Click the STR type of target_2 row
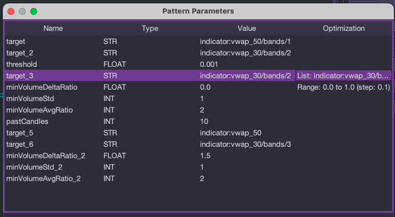395x217 pixels. pos(110,53)
